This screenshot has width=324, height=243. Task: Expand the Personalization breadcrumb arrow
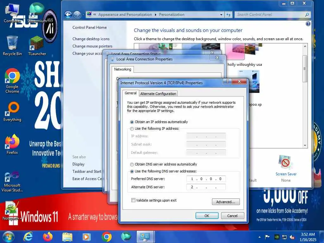click(x=155, y=15)
